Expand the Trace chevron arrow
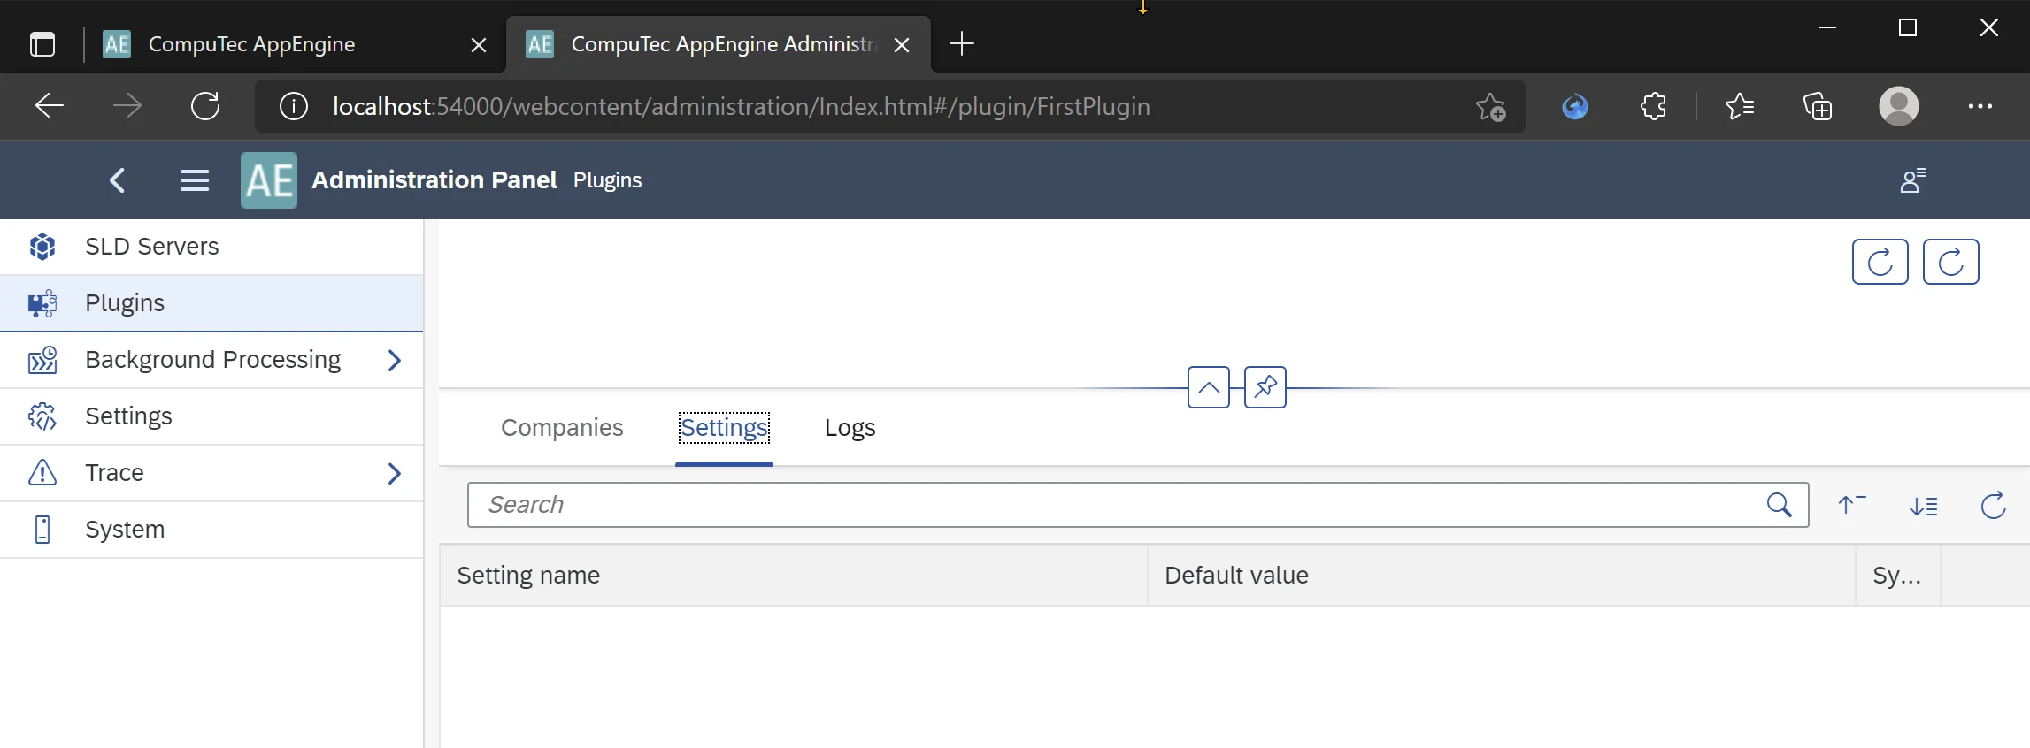The height and width of the screenshot is (748, 2030). point(395,473)
